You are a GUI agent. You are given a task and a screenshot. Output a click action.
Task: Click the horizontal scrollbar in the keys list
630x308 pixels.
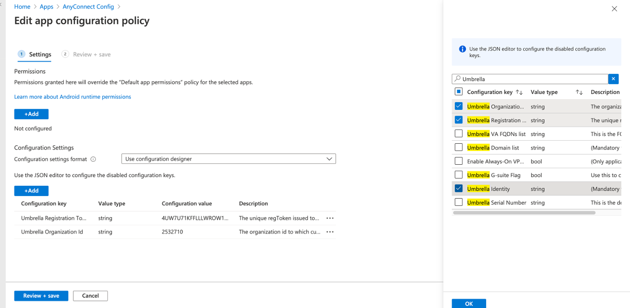pyautogui.click(x=524, y=213)
